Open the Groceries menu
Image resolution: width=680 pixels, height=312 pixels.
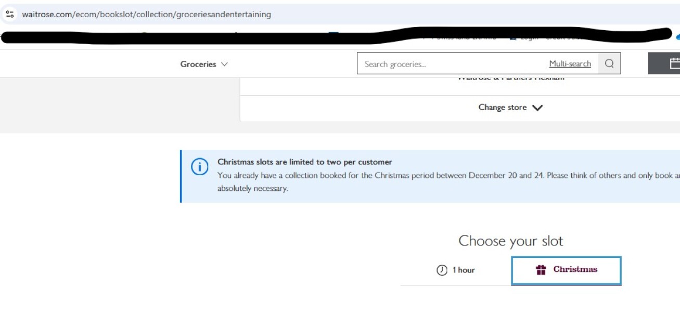[x=198, y=64]
